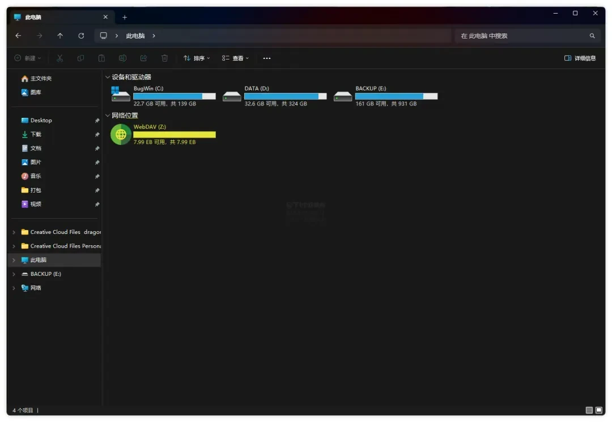This screenshot has height=422, width=612.
Task: Toggle the 详细信息 details pane
Action: coord(580,58)
